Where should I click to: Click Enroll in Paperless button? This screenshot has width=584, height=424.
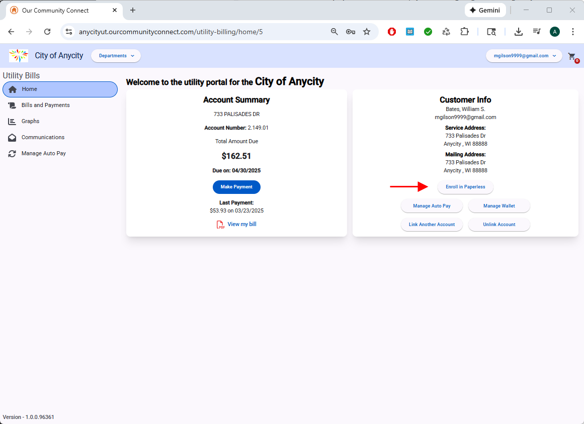click(465, 187)
